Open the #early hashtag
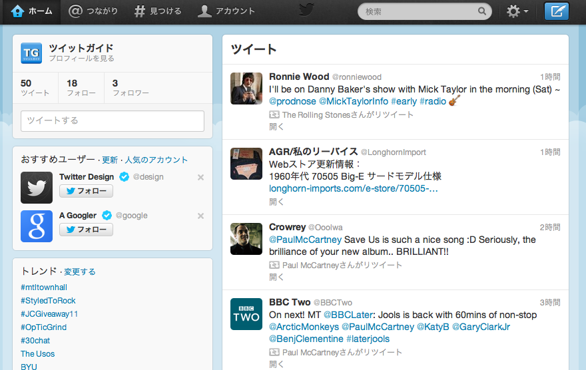Screen dimensions: 586x370 (404, 101)
